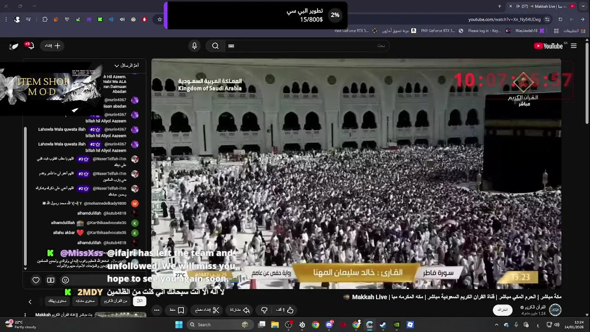Select the 'محتوى مشابه' filter chip
590x332 pixels.
[x=85, y=301]
